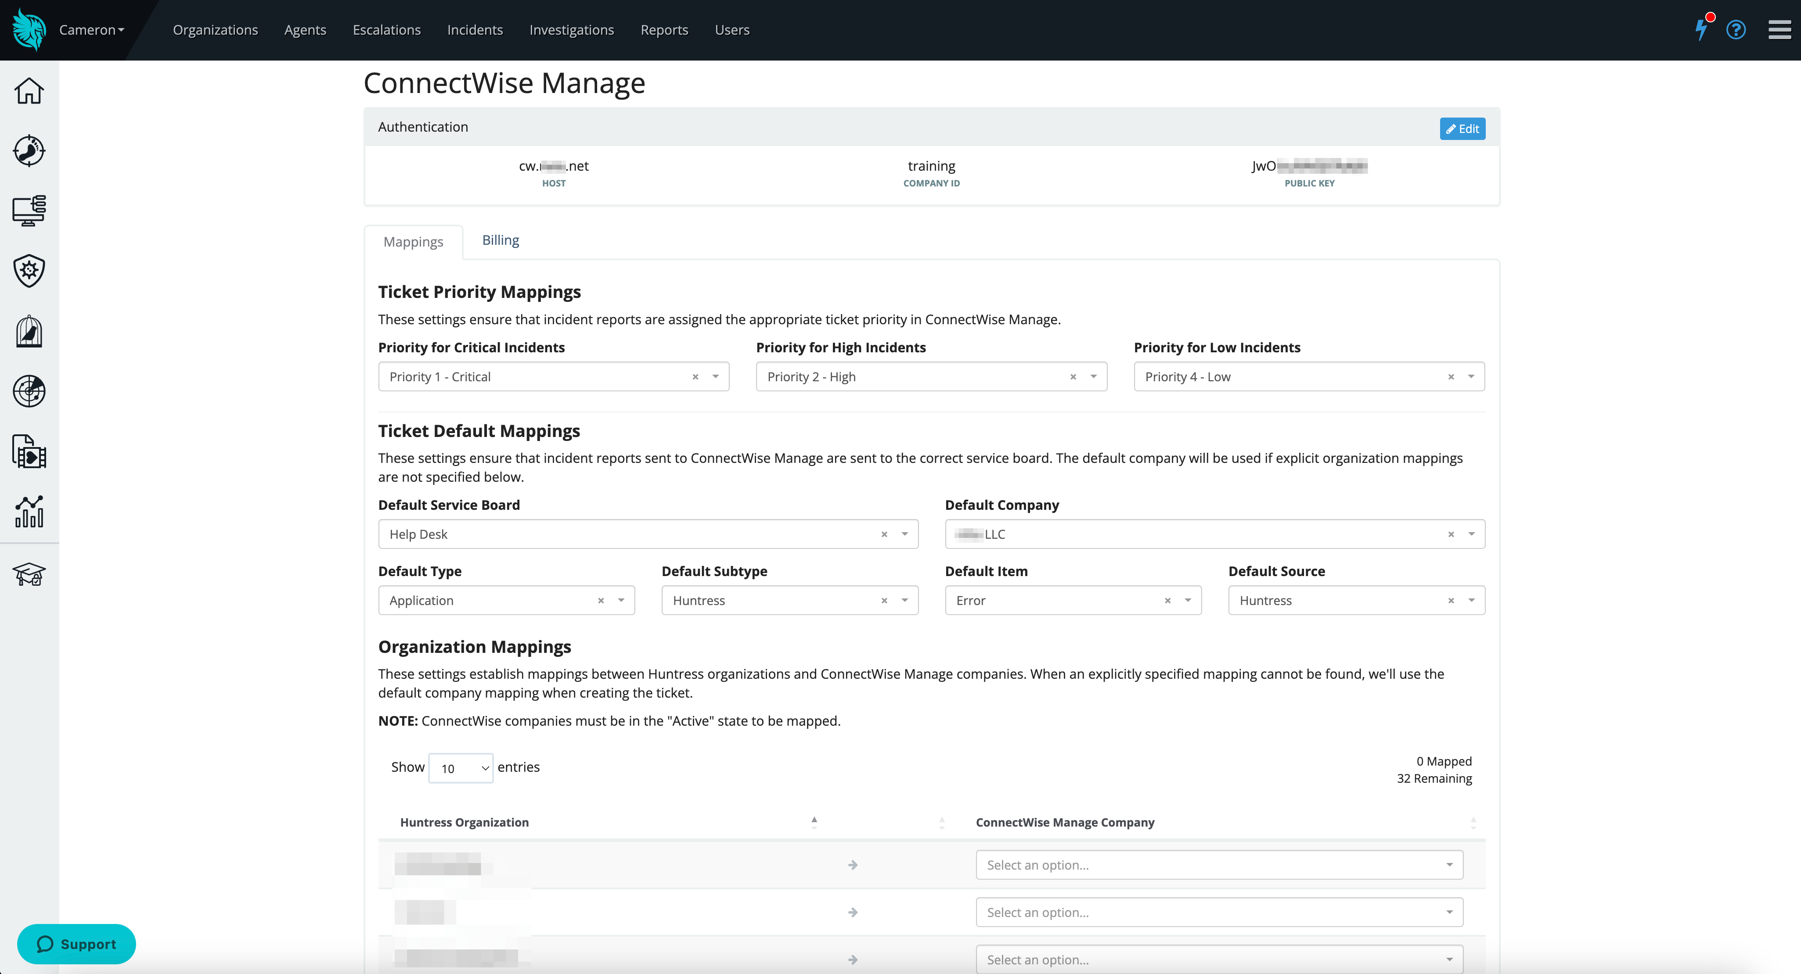Image resolution: width=1801 pixels, height=974 pixels.
Task: Open first organization's Select an option dropdown
Action: point(1219,865)
